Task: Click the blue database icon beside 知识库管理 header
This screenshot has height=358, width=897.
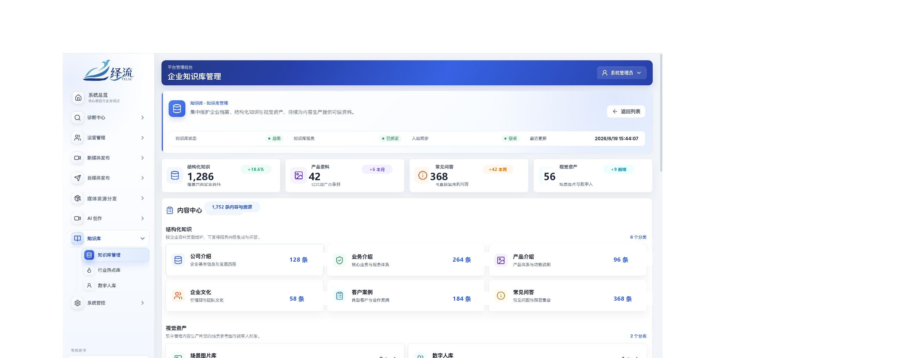Action: tap(177, 109)
